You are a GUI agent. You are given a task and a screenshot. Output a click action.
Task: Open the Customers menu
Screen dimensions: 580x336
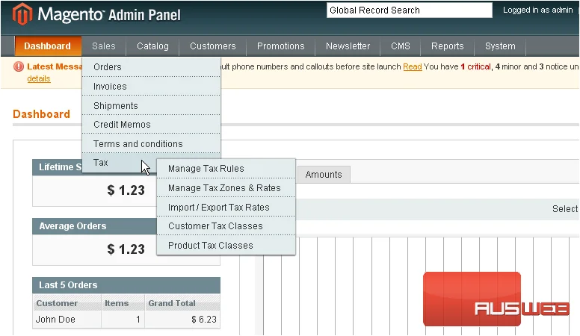(213, 46)
